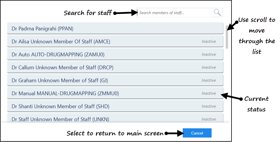Image resolution: width=280 pixels, height=142 pixels.
Task: Select Dr Graham Unknown Member of Staff (GJ)
Action: [115, 80]
